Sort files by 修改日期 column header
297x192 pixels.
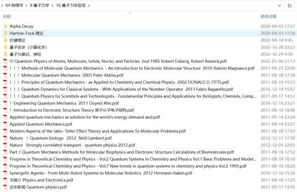[x=269, y=16]
